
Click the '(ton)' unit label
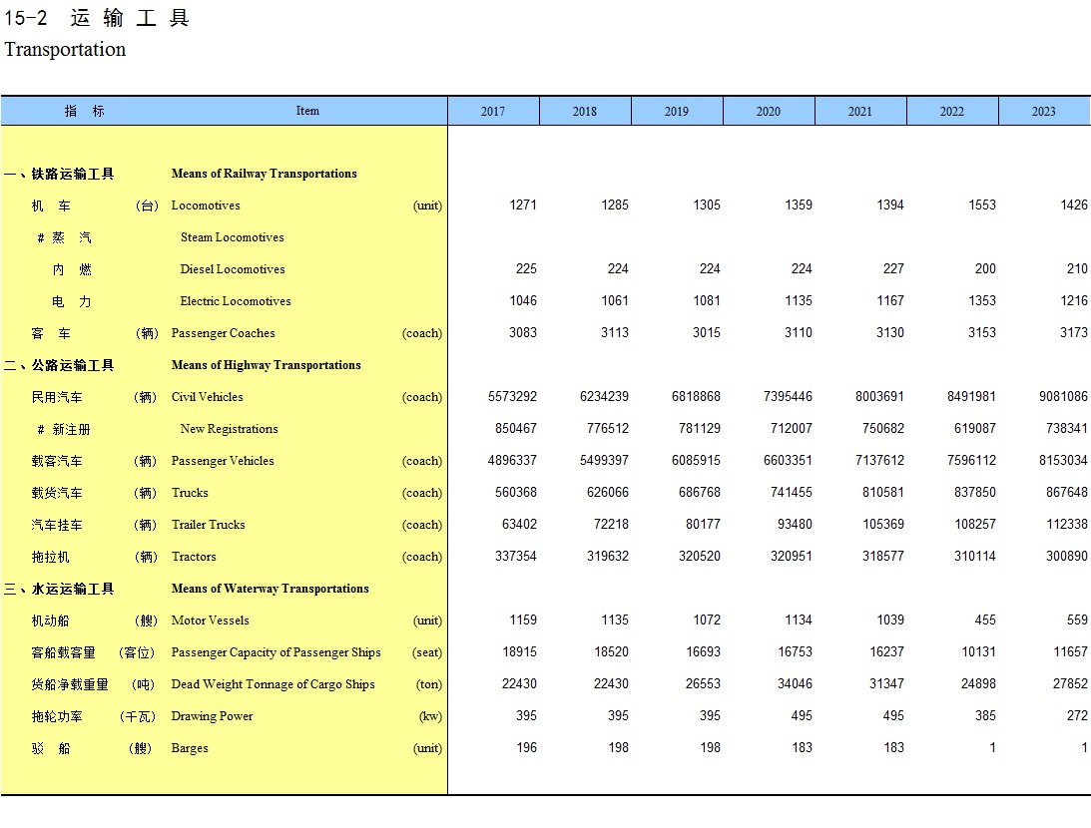429,684
